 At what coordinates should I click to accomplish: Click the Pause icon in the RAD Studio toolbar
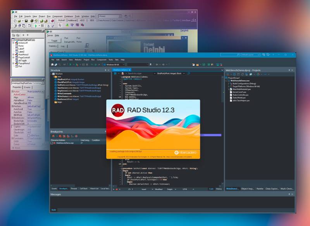pyautogui.click(x=83, y=64)
